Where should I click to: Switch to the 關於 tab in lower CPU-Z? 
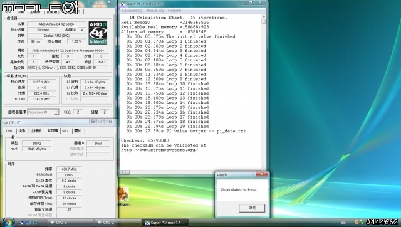tap(78, 131)
